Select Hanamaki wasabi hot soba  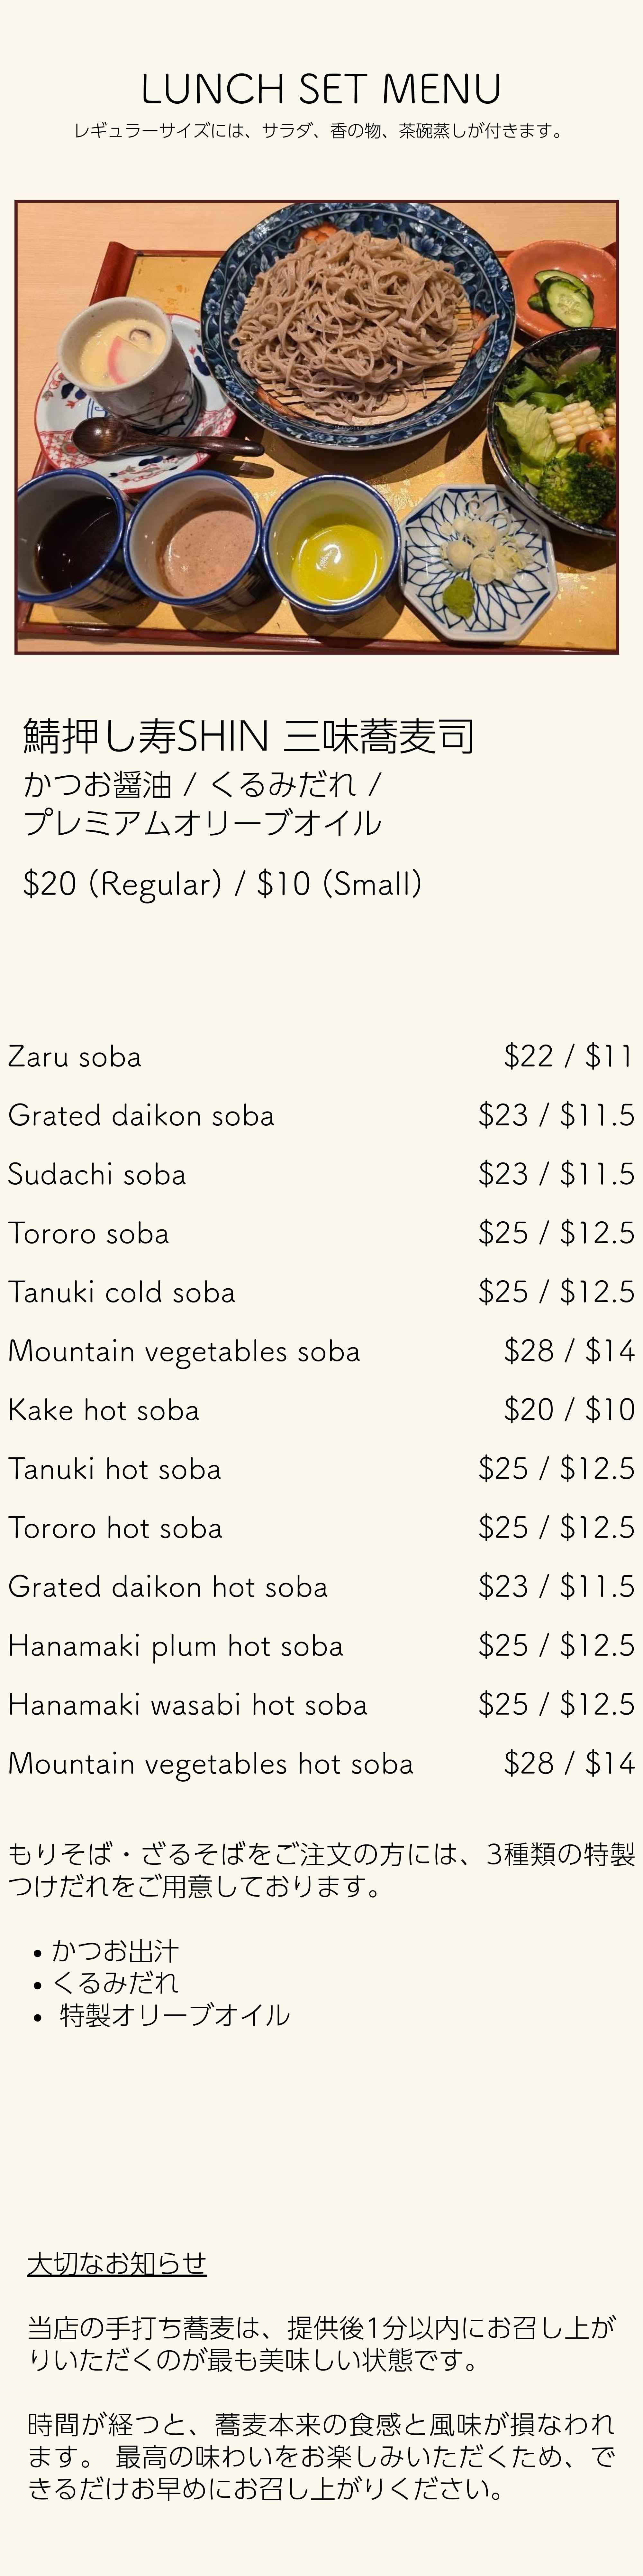321,1705
